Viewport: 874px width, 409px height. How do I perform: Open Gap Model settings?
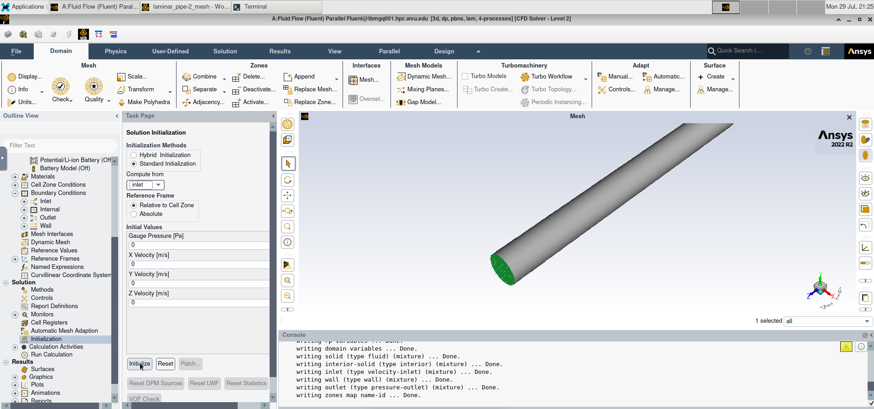[419, 102]
